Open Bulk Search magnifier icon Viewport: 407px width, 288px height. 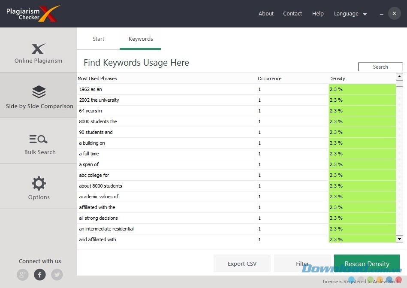[x=39, y=139]
